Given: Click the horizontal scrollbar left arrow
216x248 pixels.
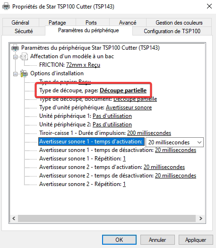Looking at the screenshot, I should click(14, 219).
